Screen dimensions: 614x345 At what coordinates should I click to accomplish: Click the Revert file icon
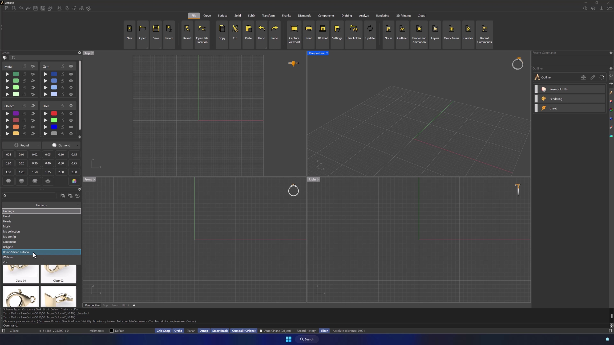pyautogui.click(x=187, y=29)
